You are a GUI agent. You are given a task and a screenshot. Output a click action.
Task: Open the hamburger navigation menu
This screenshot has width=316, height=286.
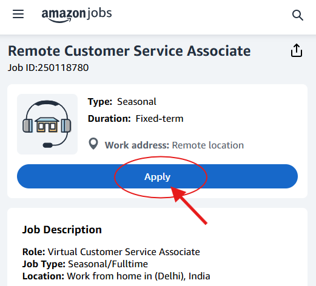point(18,14)
